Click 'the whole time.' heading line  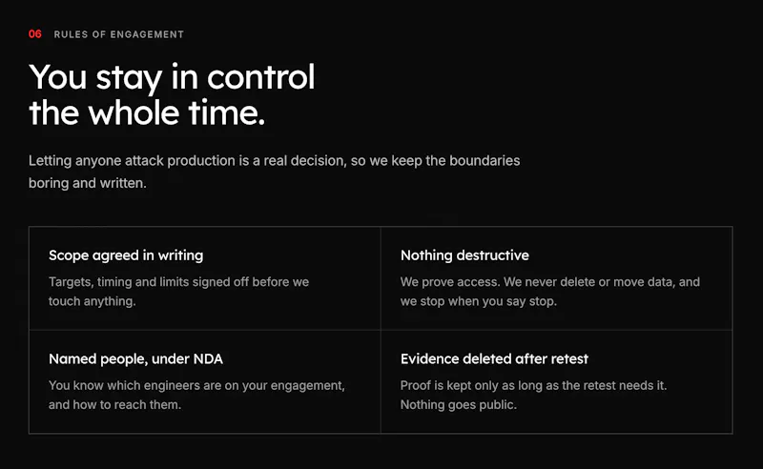[x=147, y=112]
